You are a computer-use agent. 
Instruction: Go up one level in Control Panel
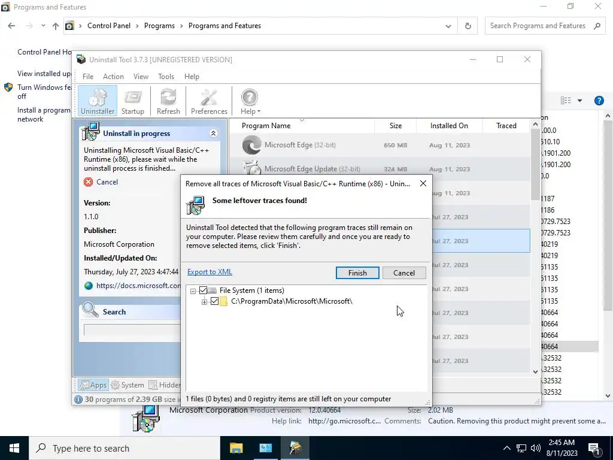[56, 26]
